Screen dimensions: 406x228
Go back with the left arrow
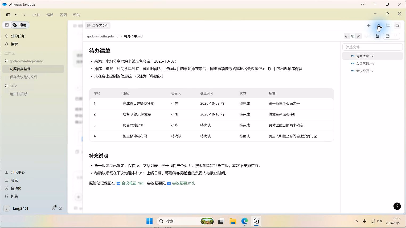16,15
